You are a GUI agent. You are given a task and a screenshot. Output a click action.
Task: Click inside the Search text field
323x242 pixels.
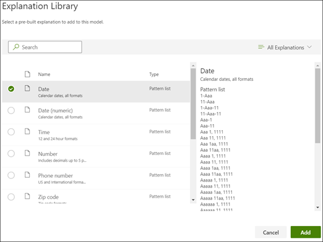click(x=45, y=47)
